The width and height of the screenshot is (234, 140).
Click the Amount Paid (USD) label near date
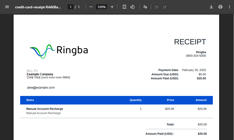click(x=165, y=78)
